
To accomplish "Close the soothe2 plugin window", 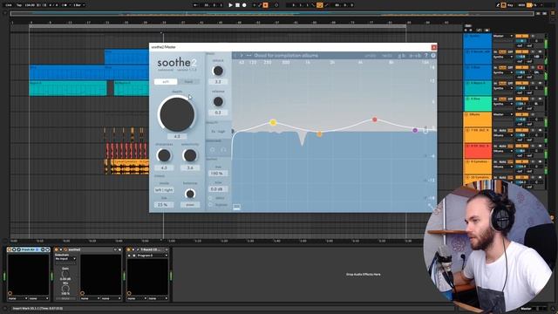I will coord(434,47).
